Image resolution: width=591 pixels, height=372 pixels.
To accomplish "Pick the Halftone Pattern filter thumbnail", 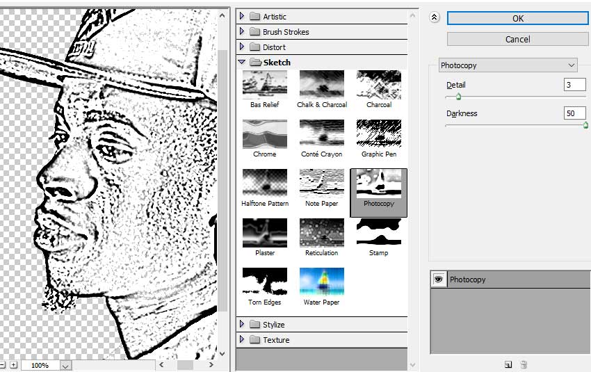I will [264, 183].
